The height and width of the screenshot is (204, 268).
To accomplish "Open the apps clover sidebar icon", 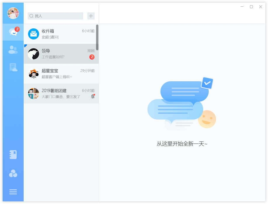I will click(13, 173).
